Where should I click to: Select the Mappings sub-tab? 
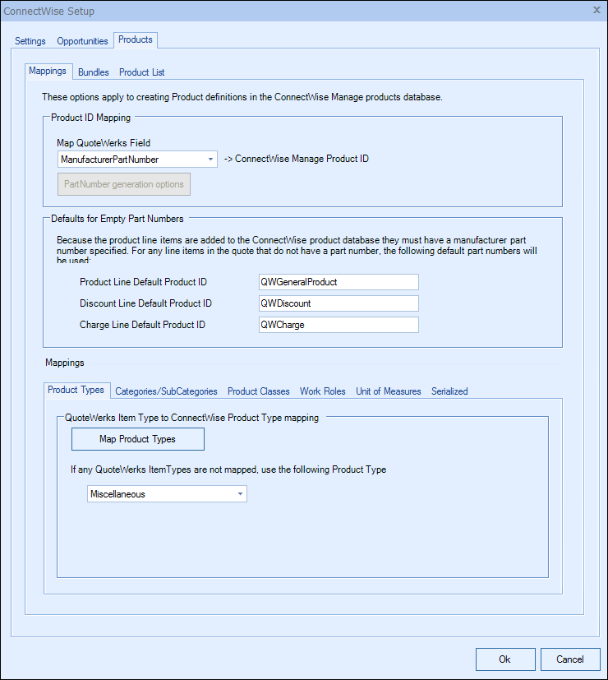coord(48,72)
